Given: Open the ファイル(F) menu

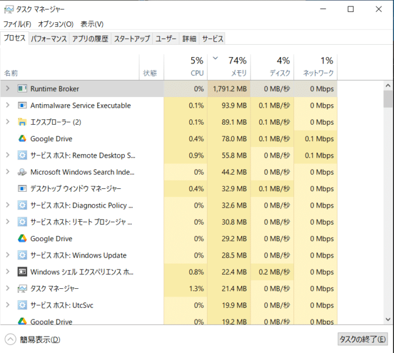Looking at the screenshot, I should tap(17, 24).
